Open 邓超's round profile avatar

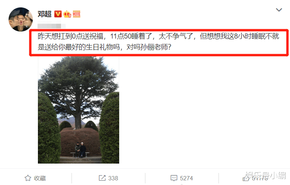click(21, 19)
